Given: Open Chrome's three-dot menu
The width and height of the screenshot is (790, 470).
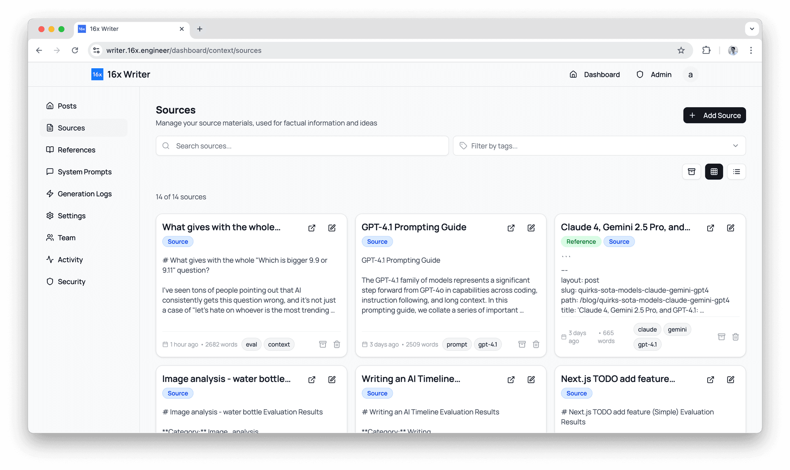Looking at the screenshot, I should pyautogui.click(x=751, y=50).
